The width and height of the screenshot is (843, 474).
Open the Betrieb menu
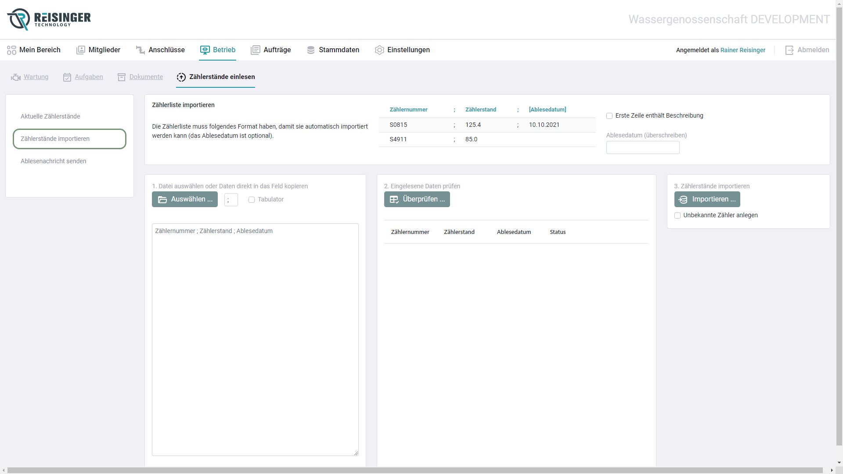pos(218,50)
